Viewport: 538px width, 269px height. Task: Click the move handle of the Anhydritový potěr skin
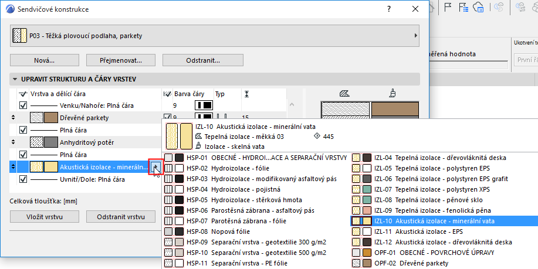click(x=13, y=142)
